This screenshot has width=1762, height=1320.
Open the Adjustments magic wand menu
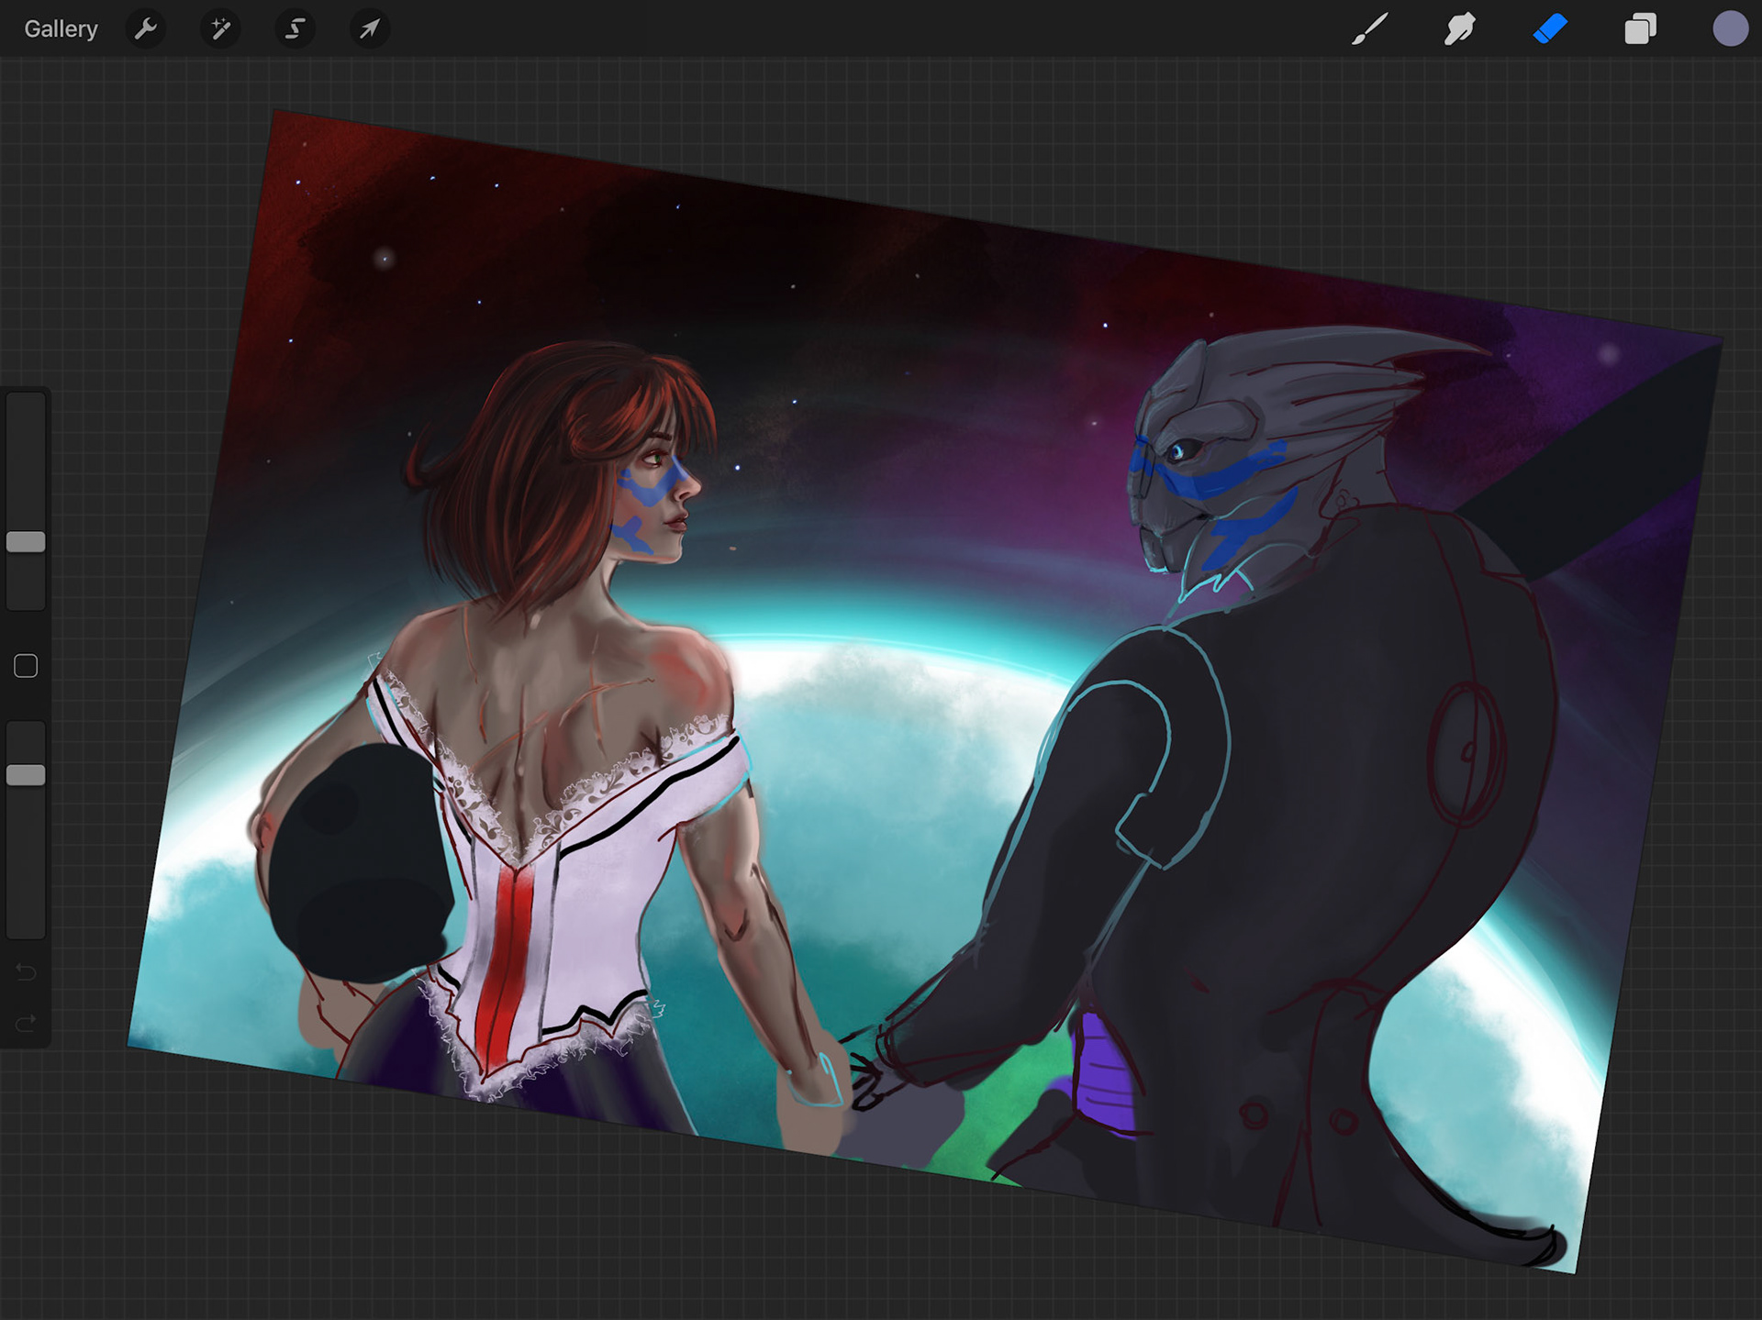pos(220,29)
